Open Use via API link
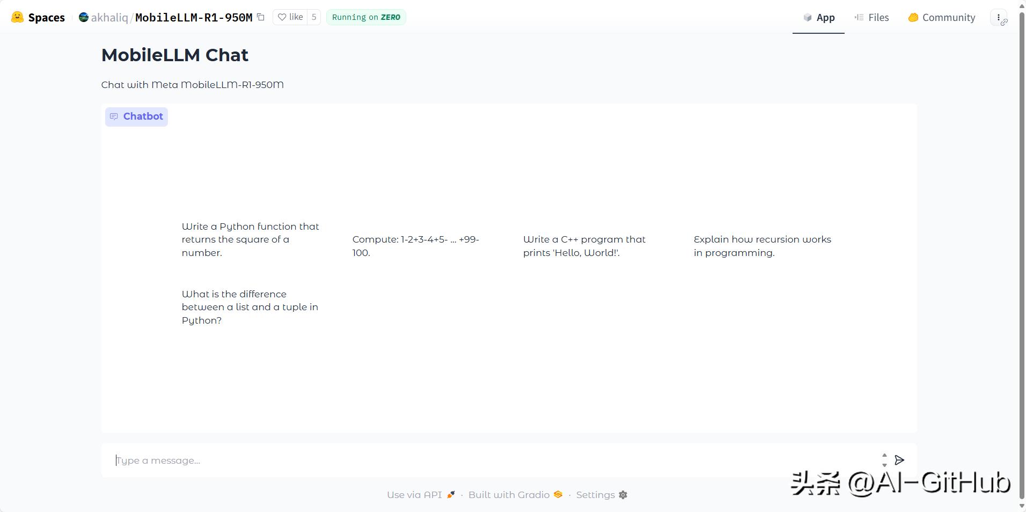 [421, 495]
